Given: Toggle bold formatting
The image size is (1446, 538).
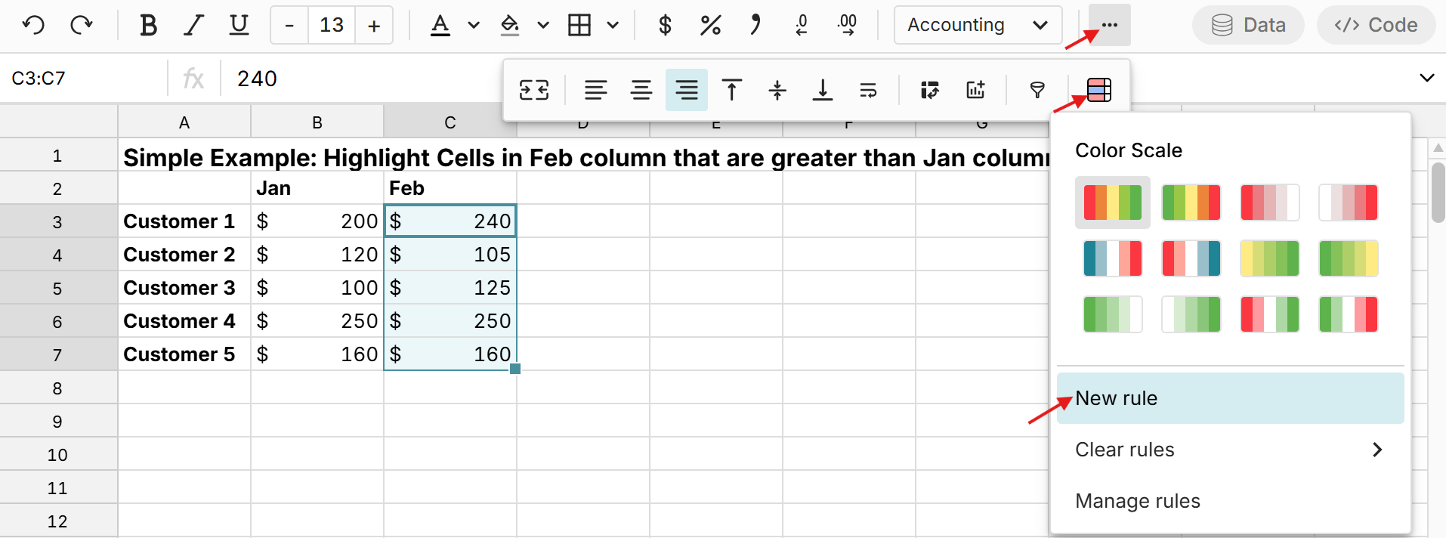Looking at the screenshot, I should coord(148,25).
